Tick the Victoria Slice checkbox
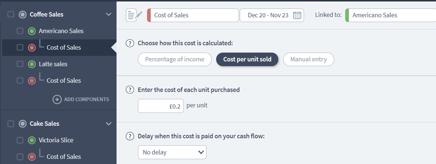Viewport: 436px width, 164px height. (20, 140)
